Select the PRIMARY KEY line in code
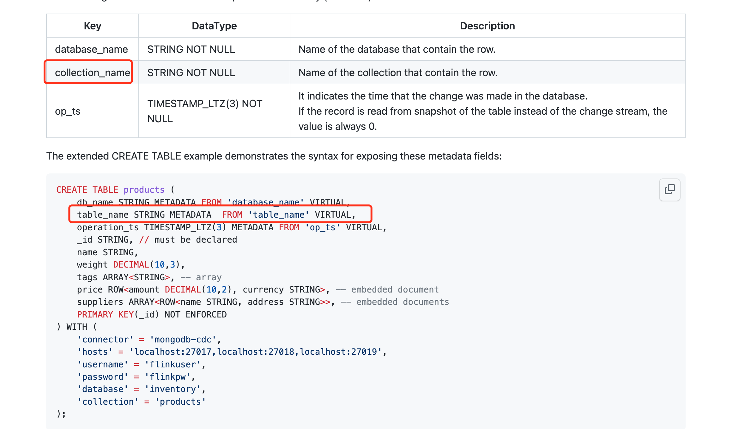Image resolution: width=745 pixels, height=429 pixels. (152, 314)
